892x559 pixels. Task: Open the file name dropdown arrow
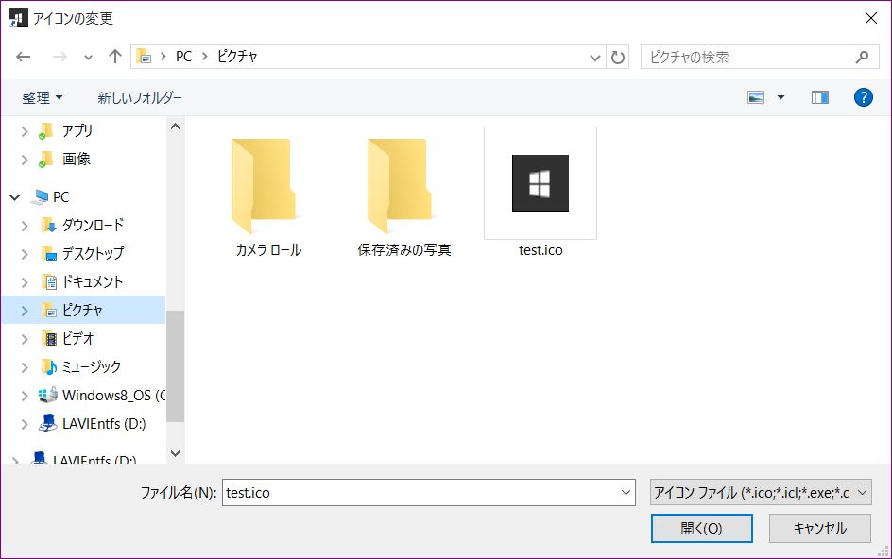[626, 493]
